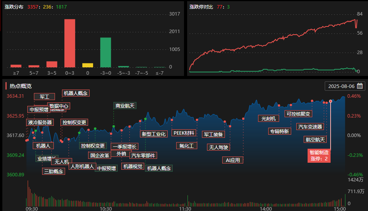Click the green 机器人概念 tag at bottom
This screenshot has width=368, height=211.
159,168
